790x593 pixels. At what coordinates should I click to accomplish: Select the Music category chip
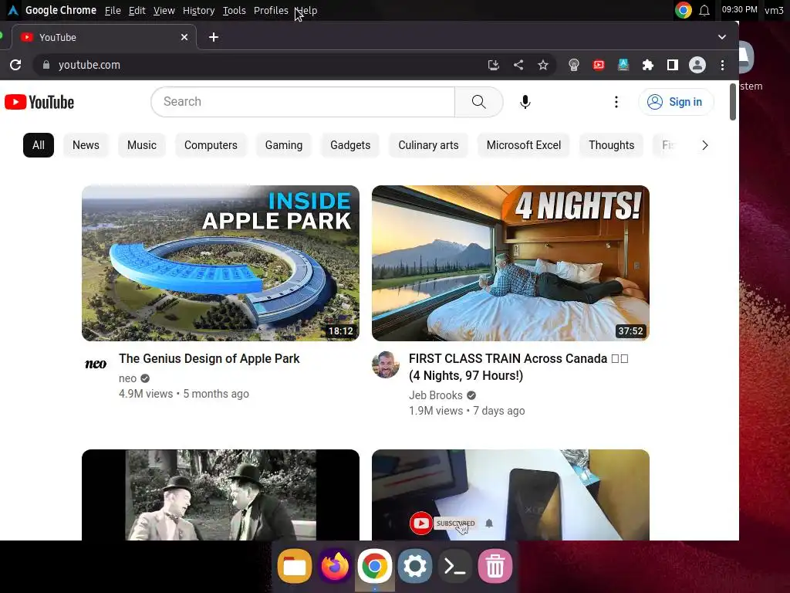142,145
